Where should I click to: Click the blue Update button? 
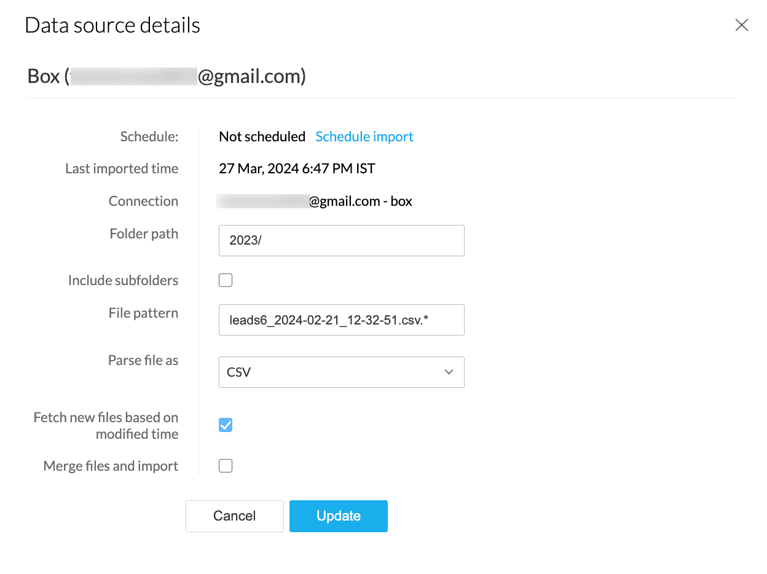point(338,516)
